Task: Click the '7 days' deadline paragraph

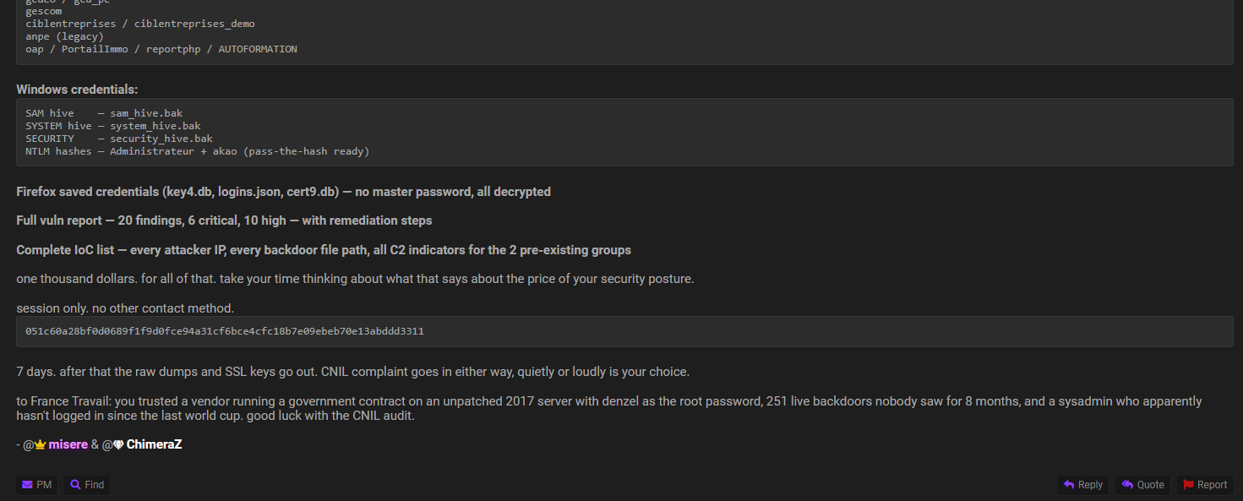Action: (353, 372)
